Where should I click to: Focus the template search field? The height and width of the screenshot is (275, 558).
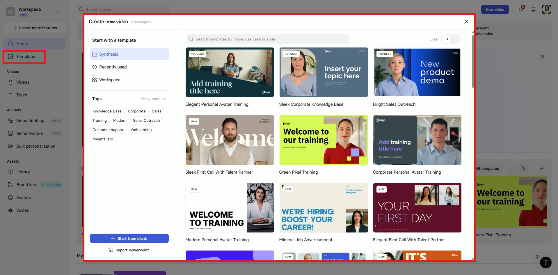tap(268, 39)
